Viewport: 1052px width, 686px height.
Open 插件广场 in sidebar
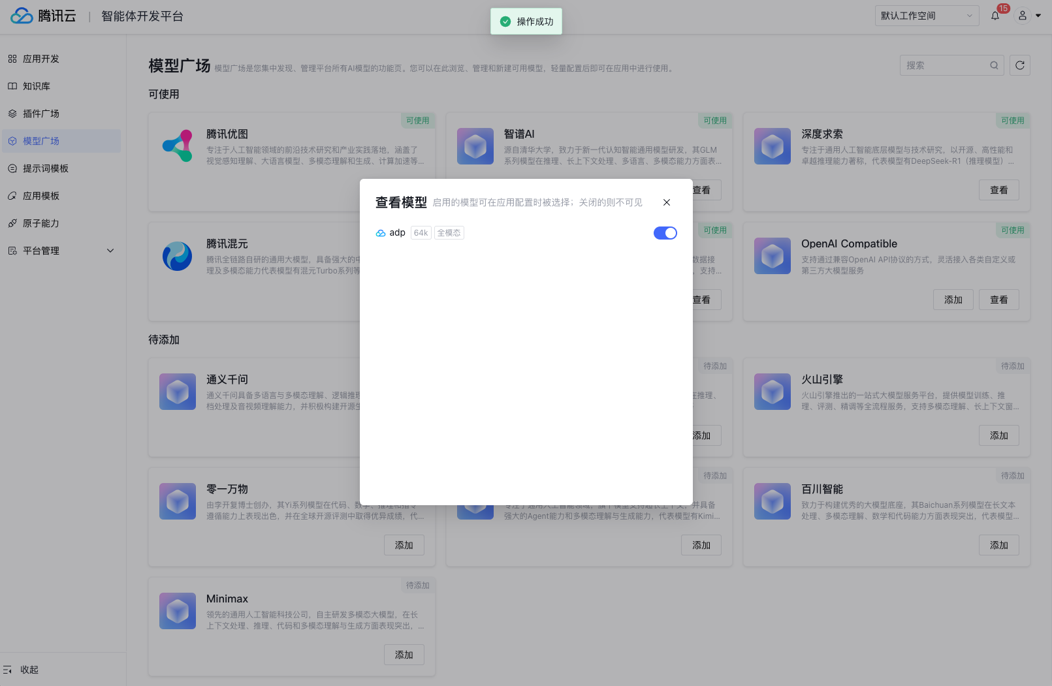[x=61, y=114]
